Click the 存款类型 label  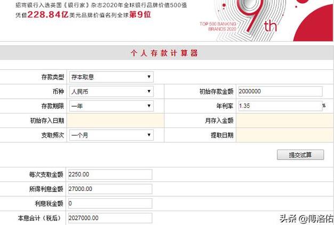[53, 77]
